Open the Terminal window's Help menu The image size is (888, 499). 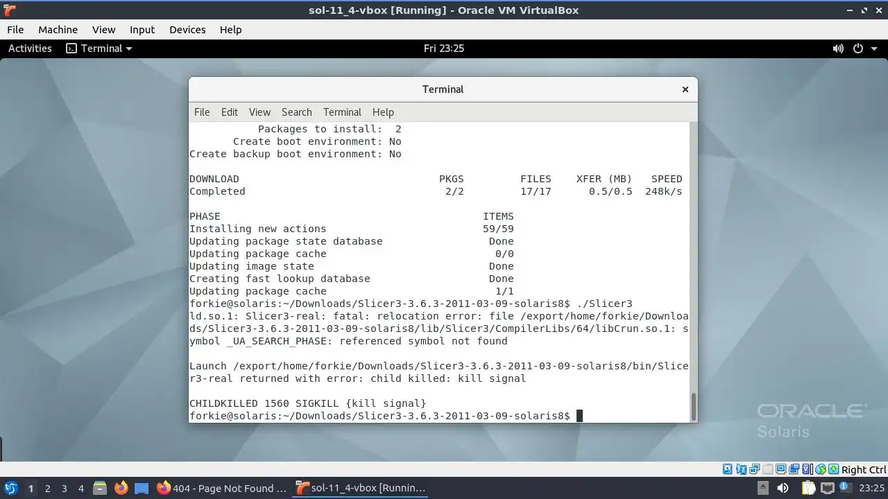[x=383, y=112]
